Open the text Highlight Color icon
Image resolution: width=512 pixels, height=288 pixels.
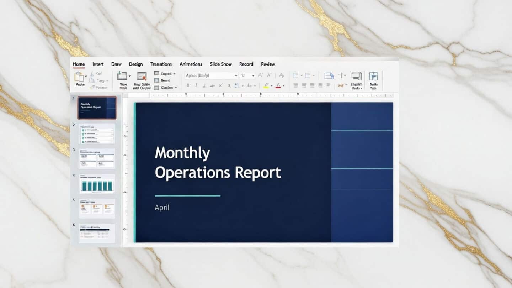(x=267, y=86)
